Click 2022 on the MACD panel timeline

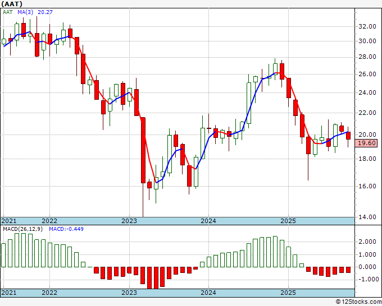(x=49, y=293)
